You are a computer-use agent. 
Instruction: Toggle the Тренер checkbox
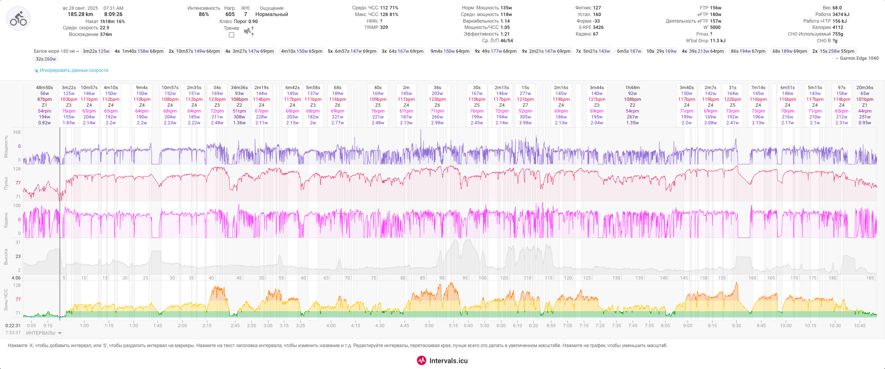pos(232,35)
